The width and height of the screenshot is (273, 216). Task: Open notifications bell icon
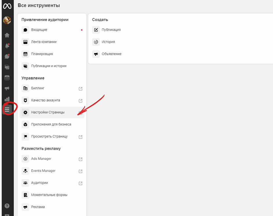[x=7, y=46]
